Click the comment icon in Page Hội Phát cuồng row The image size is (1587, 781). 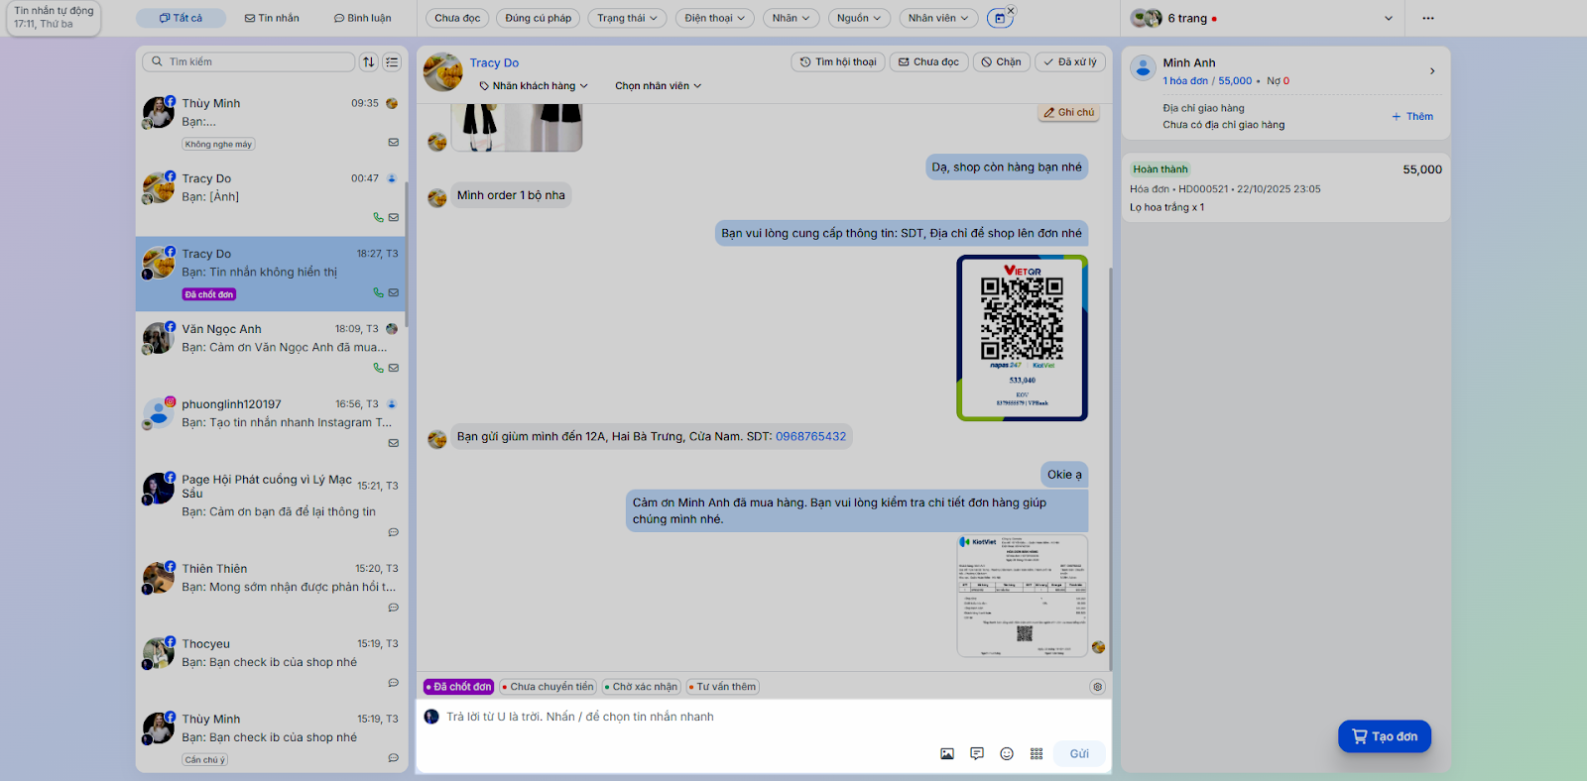click(394, 532)
